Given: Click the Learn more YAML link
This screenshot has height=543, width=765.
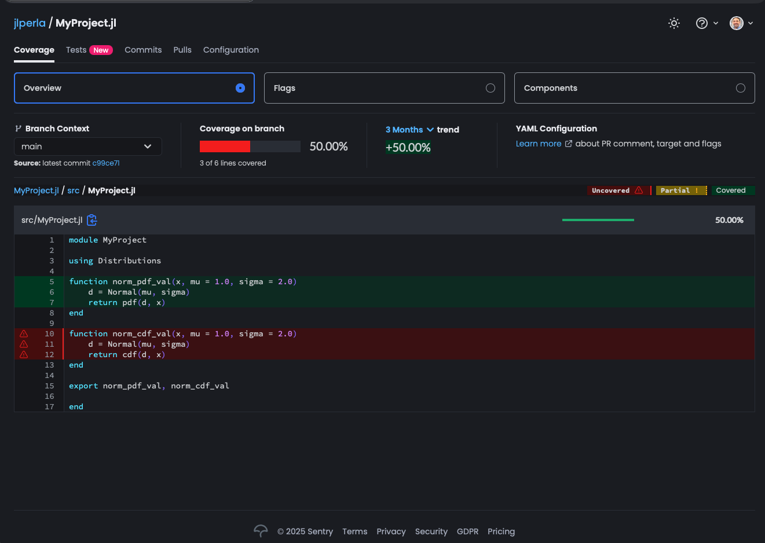Looking at the screenshot, I should pyautogui.click(x=539, y=144).
